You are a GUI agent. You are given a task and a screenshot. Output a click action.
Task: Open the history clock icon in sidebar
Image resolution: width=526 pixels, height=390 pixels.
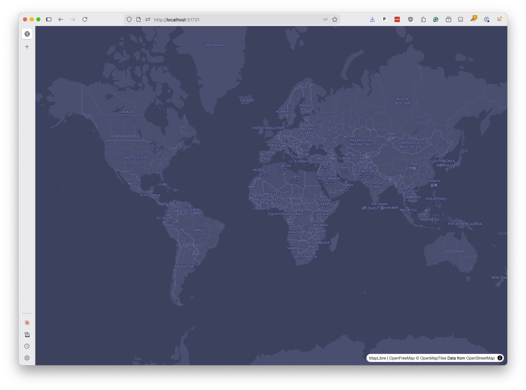(x=27, y=346)
